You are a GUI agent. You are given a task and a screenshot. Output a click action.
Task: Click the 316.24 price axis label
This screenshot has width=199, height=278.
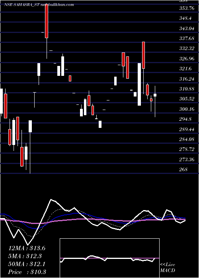point(187,79)
